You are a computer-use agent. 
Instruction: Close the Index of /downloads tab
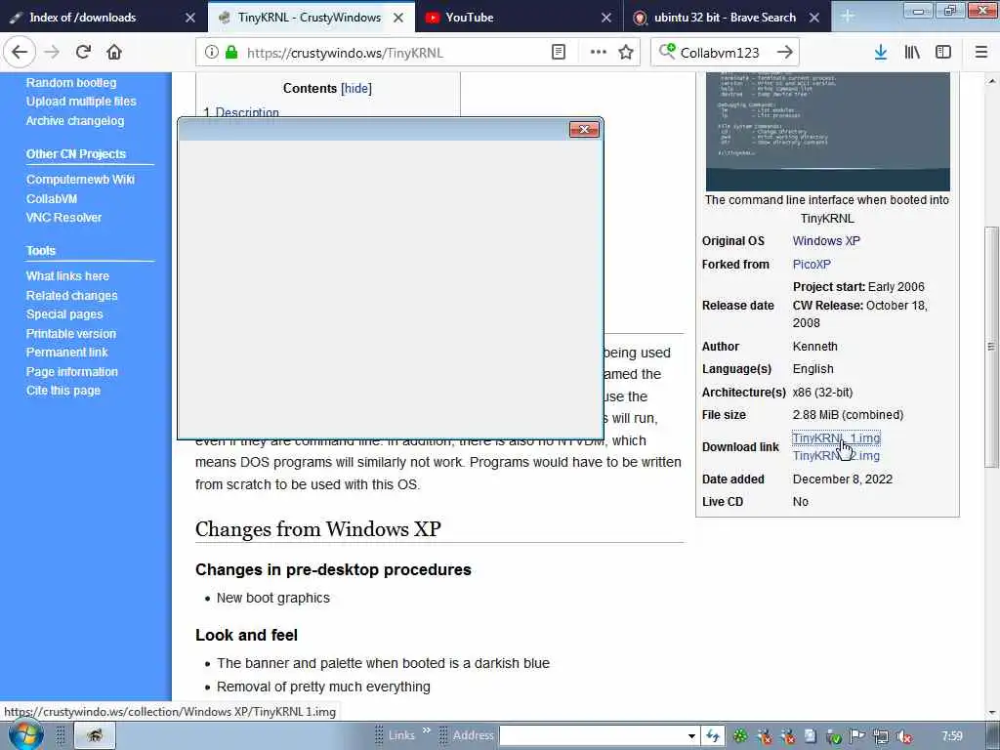click(x=190, y=18)
